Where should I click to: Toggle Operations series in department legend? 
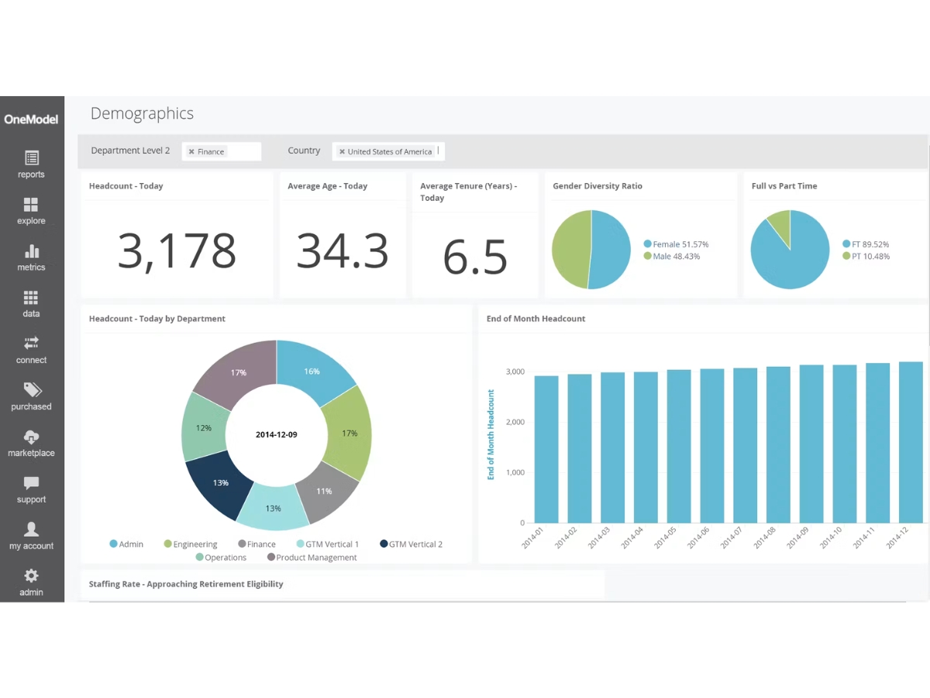221,558
